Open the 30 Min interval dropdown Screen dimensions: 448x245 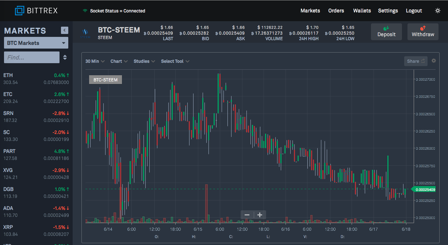pyautogui.click(x=95, y=61)
